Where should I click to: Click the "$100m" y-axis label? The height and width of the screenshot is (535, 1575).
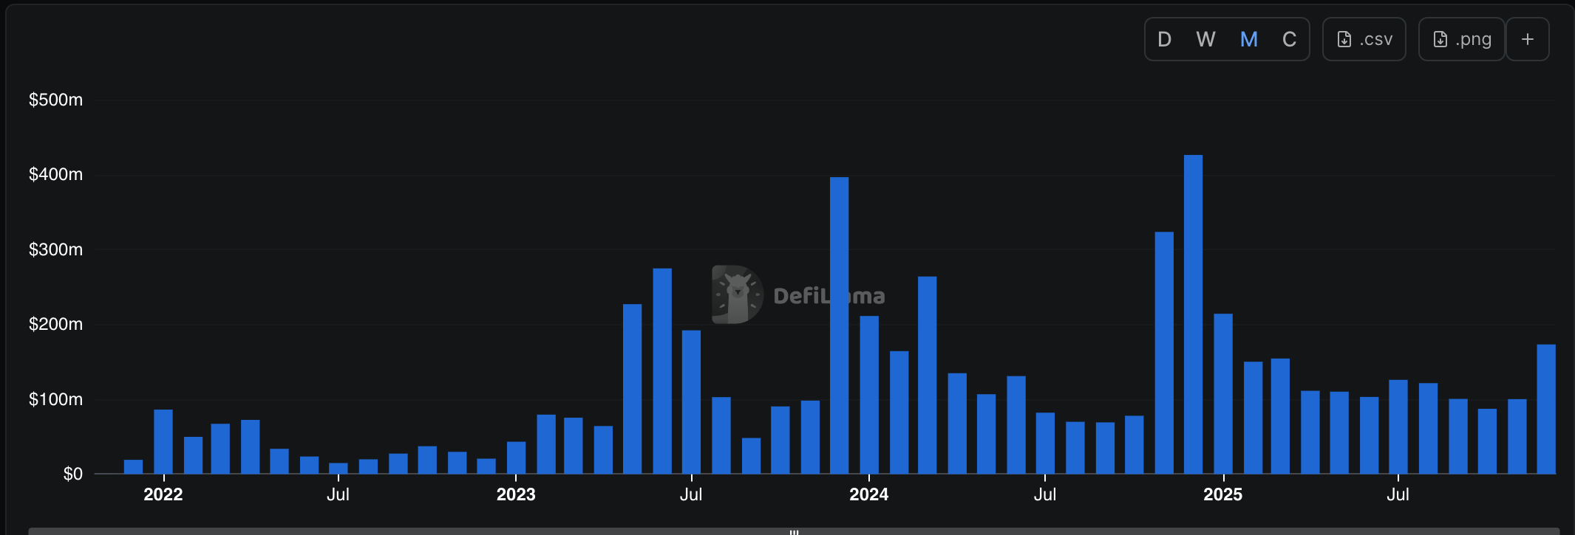coord(55,399)
